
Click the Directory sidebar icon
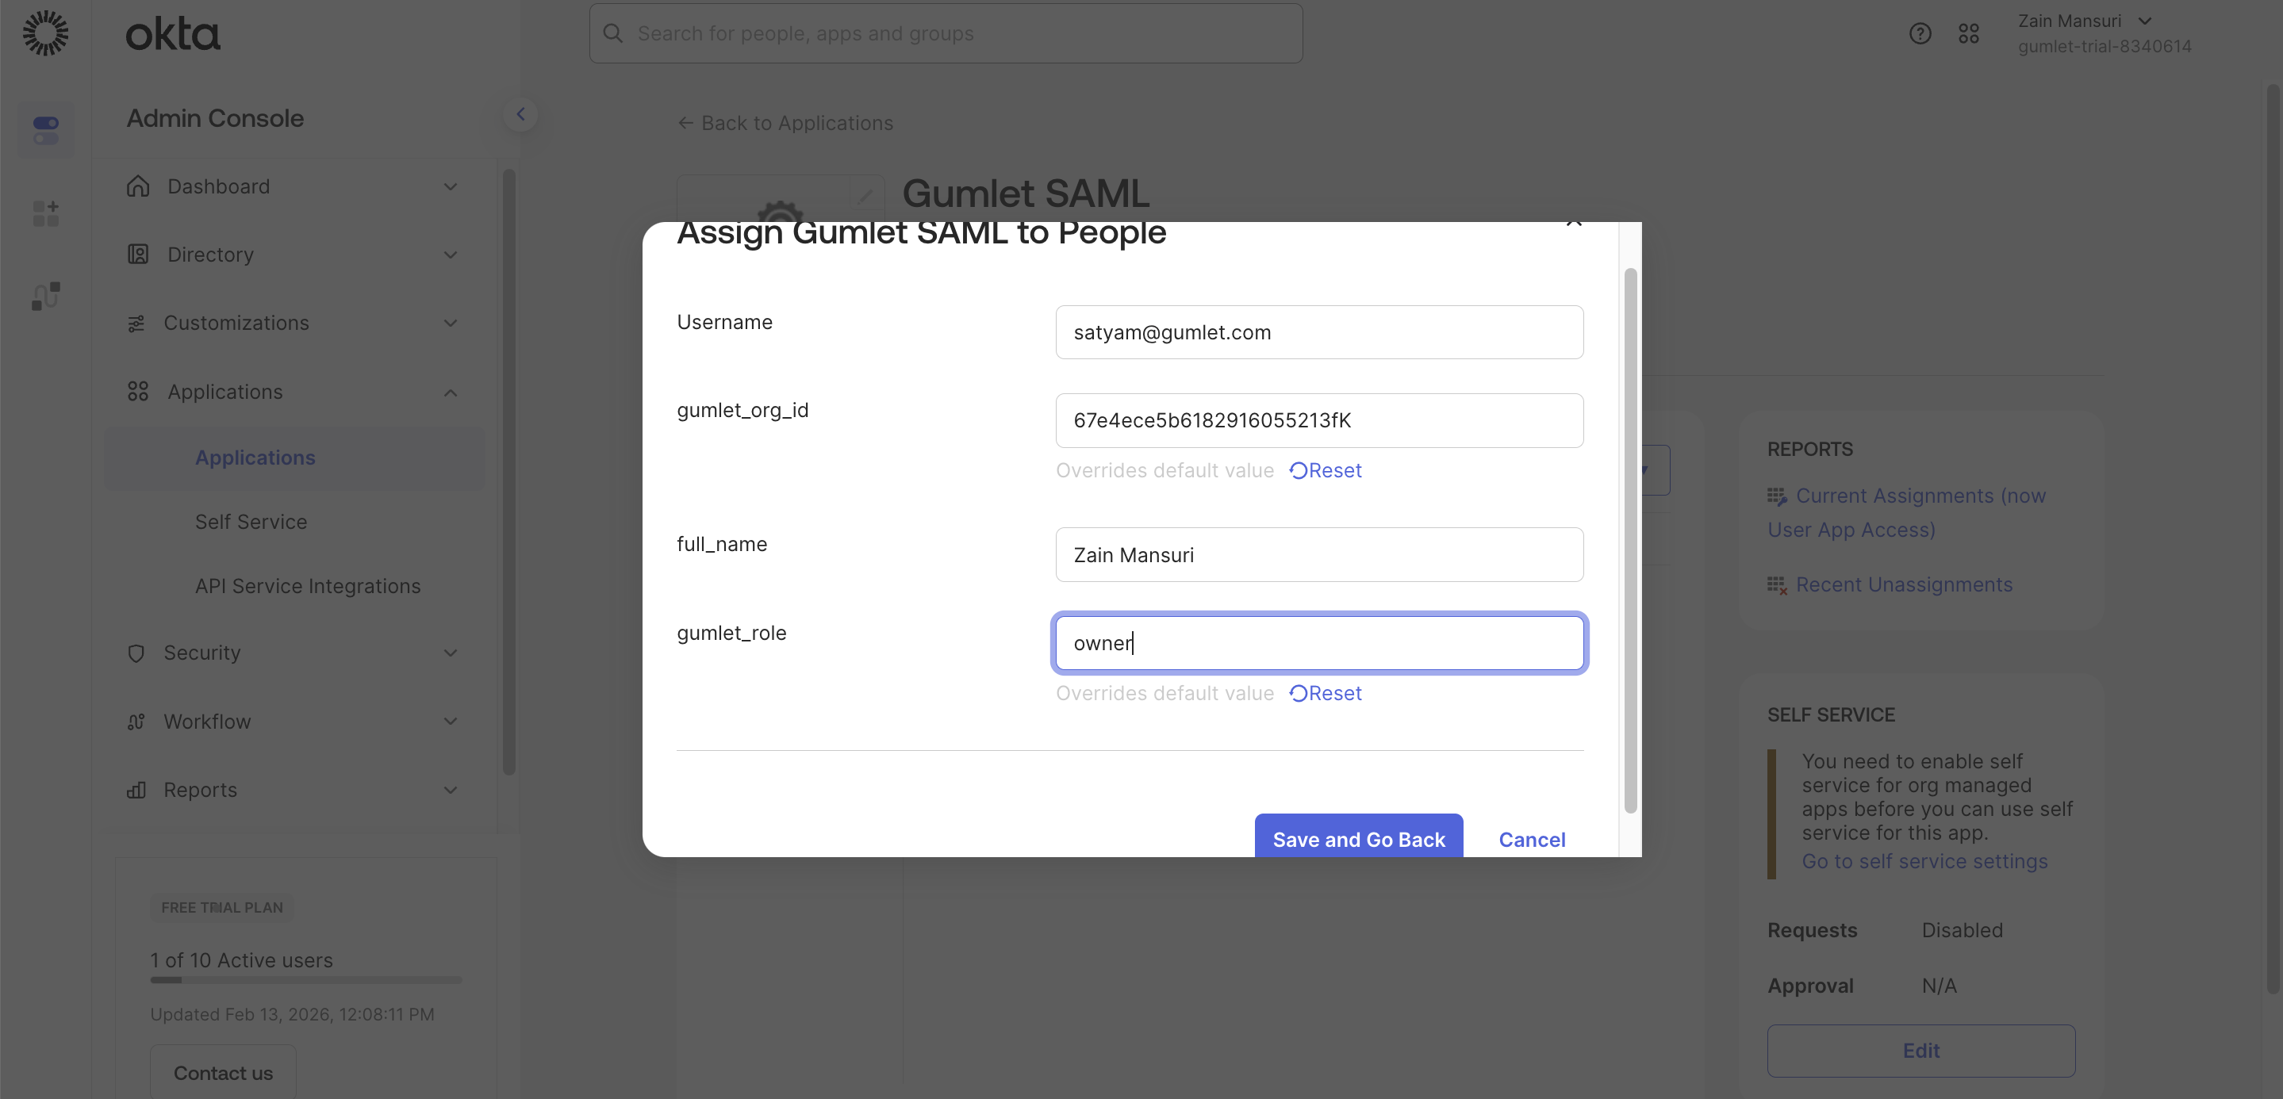pyautogui.click(x=137, y=255)
